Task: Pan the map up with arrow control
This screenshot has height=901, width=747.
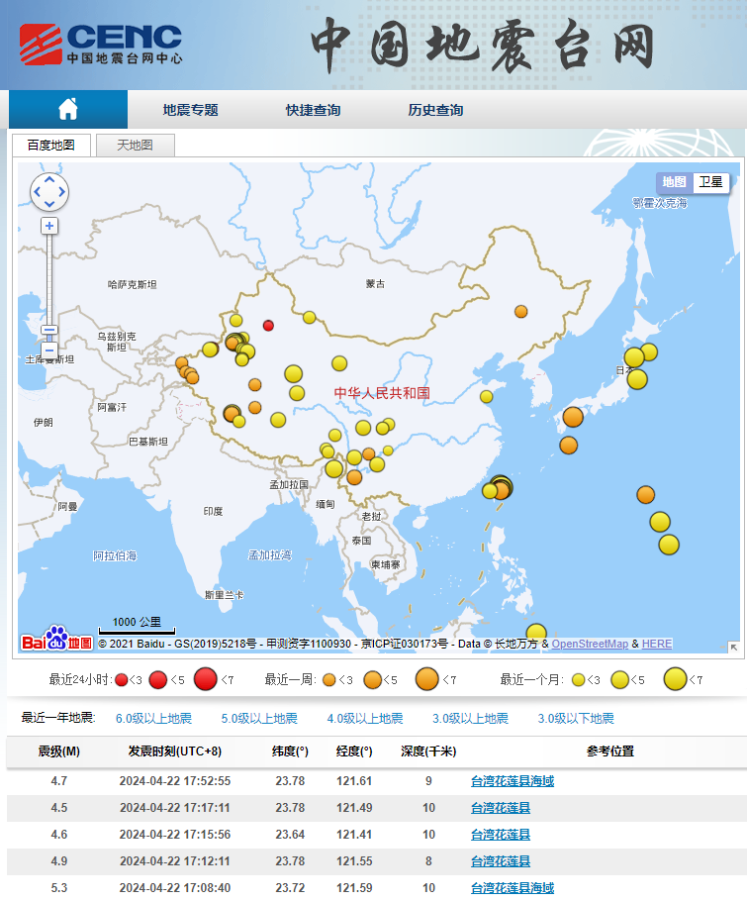Action: point(49,179)
